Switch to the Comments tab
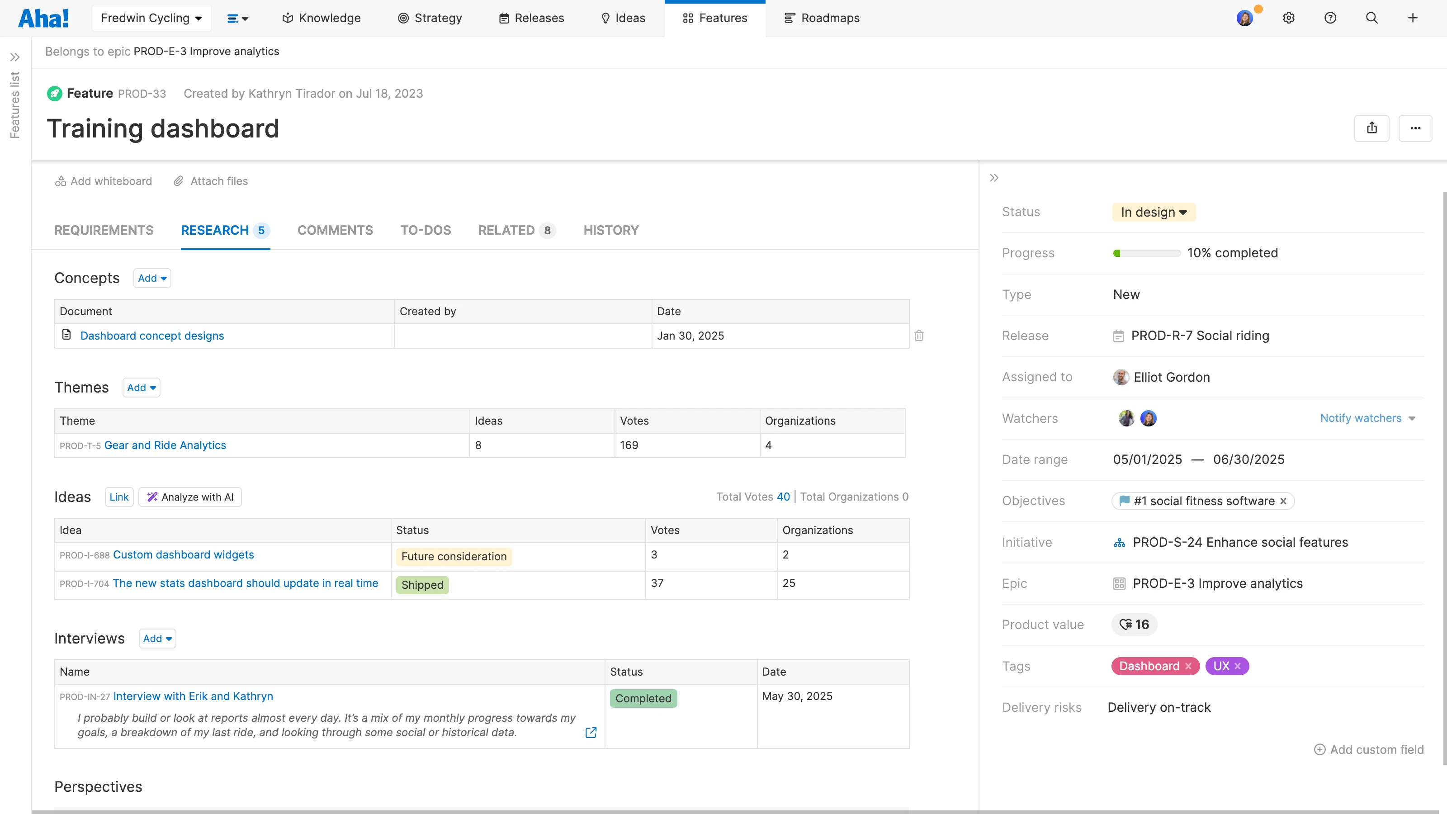The image size is (1447, 814). 335,230
